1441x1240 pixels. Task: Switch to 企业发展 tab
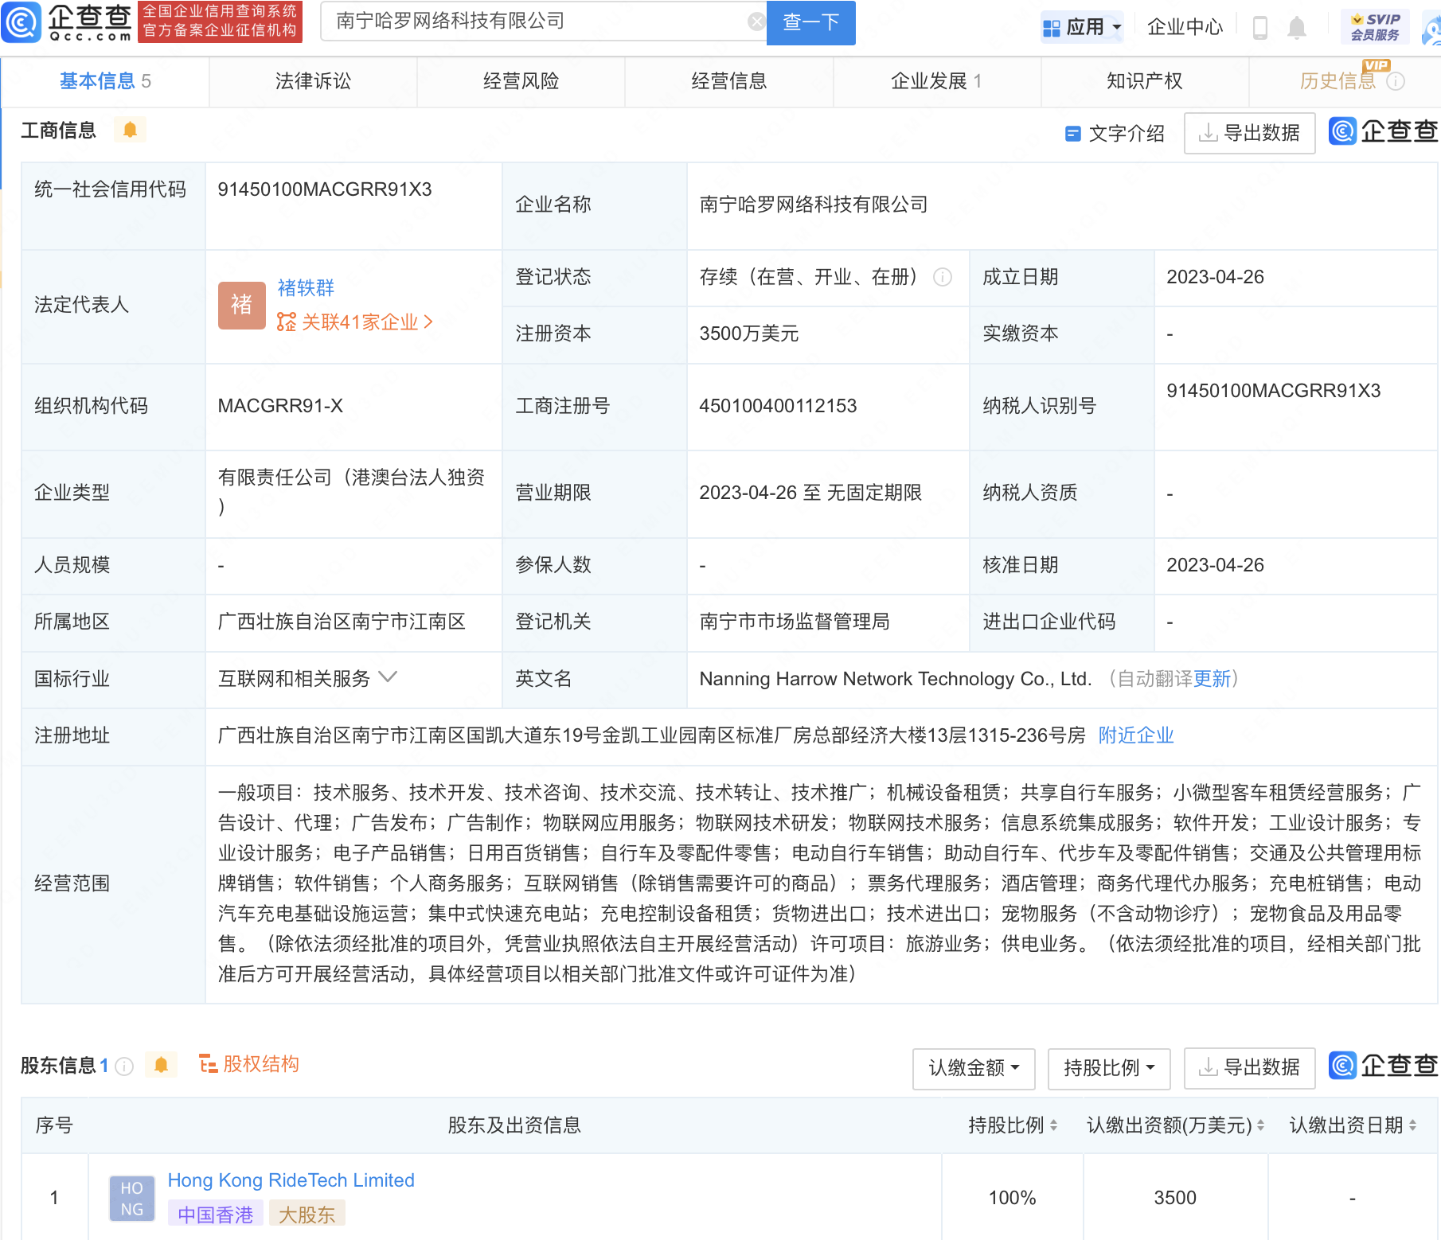pyautogui.click(x=936, y=81)
